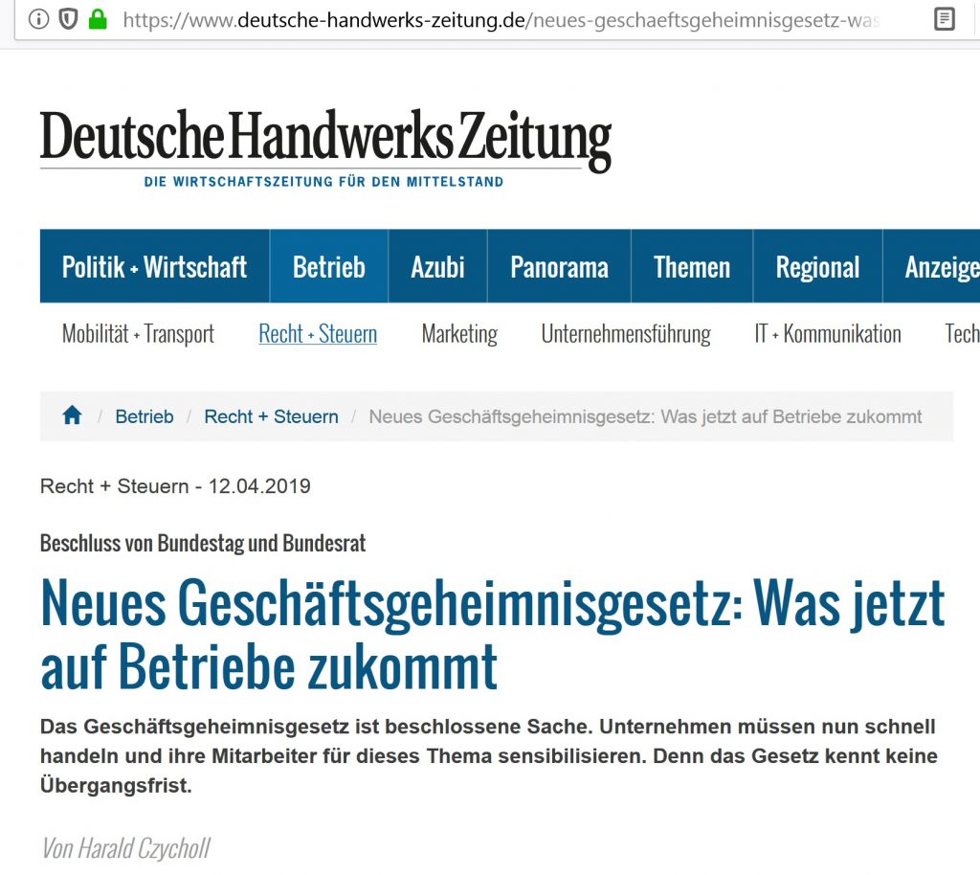
Task: Select Regional in the main navigation
Action: [817, 267]
